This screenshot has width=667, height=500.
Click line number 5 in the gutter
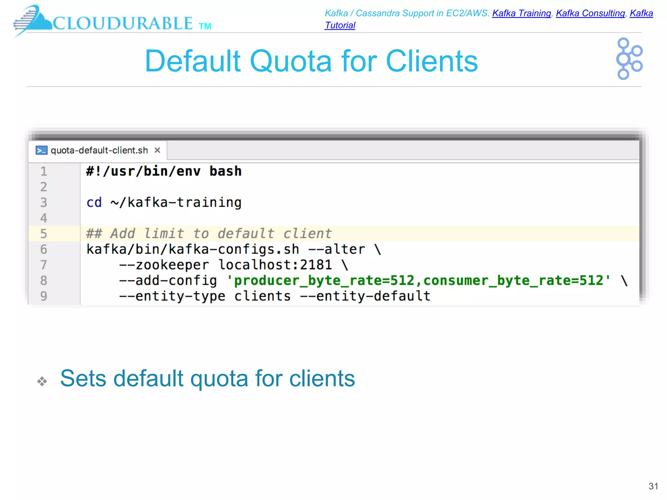coord(44,234)
